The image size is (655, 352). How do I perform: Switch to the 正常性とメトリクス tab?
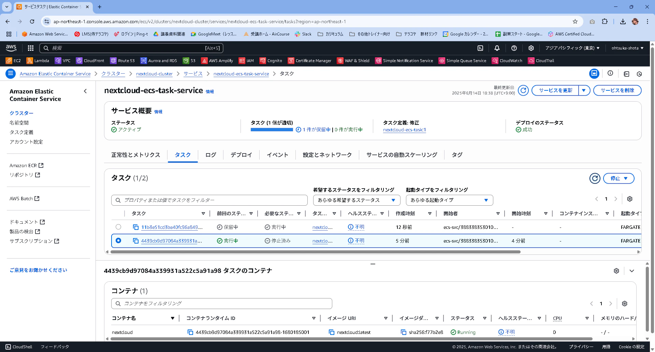tap(136, 155)
